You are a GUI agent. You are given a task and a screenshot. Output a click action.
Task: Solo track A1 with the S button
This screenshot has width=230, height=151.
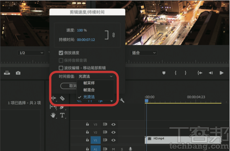pyautogui.click(x=122, y=149)
